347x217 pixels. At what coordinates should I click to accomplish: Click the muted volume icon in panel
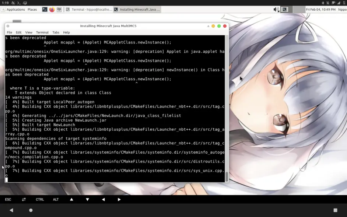pyautogui.click(x=276, y=10)
